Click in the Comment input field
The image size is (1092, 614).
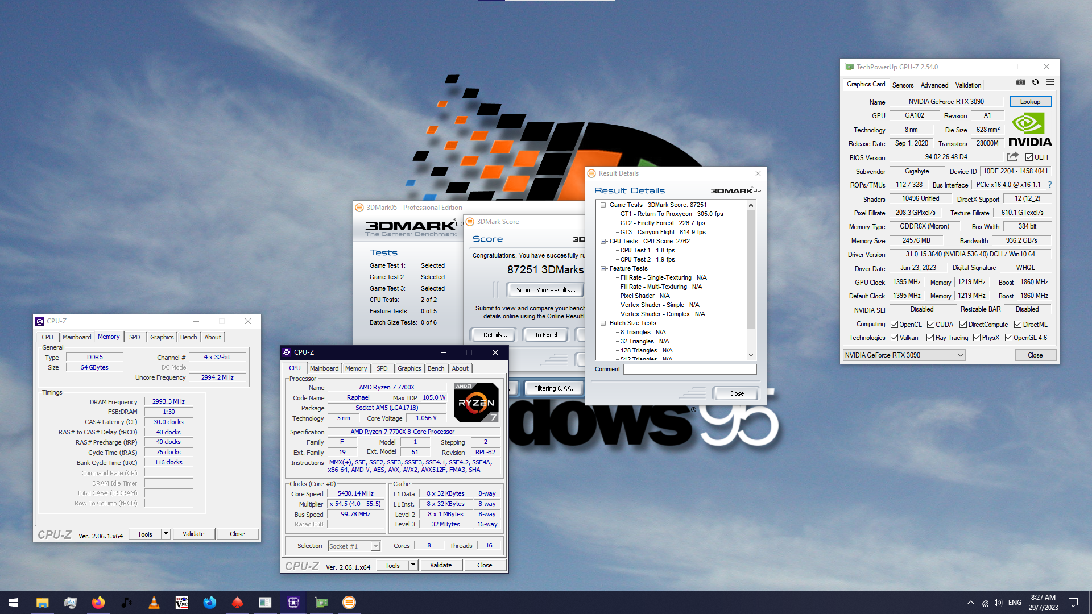point(690,369)
